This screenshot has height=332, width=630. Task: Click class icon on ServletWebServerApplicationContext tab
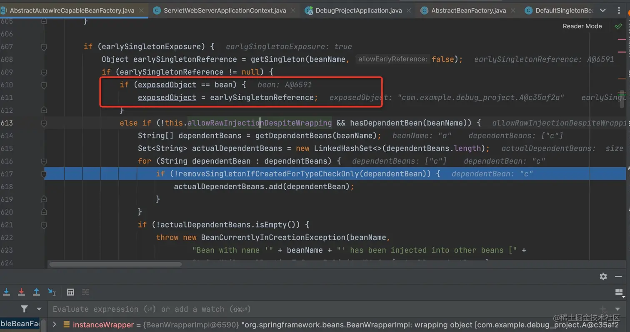(157, 10)
